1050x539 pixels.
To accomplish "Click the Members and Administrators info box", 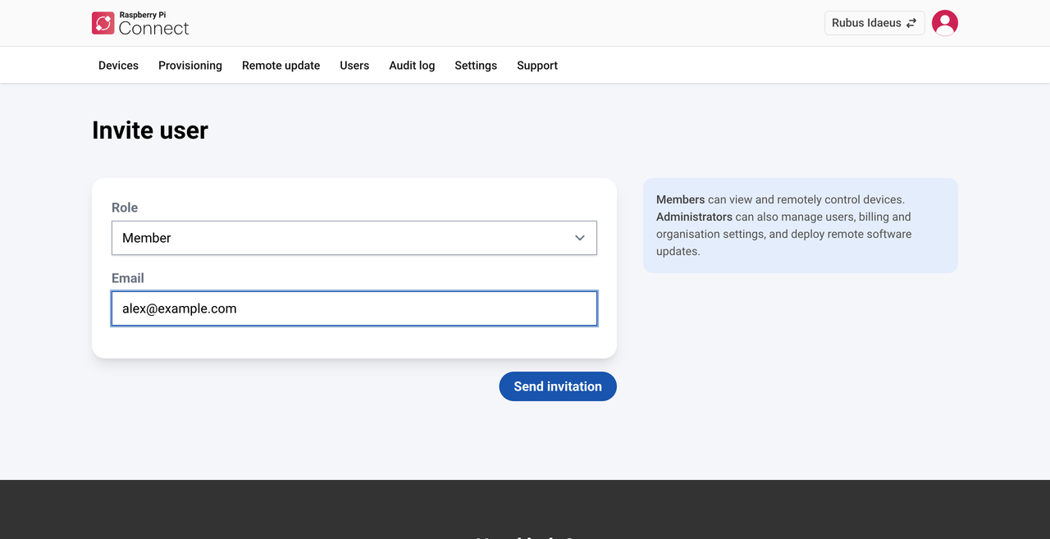I will coord(801,226).
